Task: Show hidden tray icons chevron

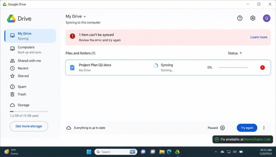Action: coord(216,152)
